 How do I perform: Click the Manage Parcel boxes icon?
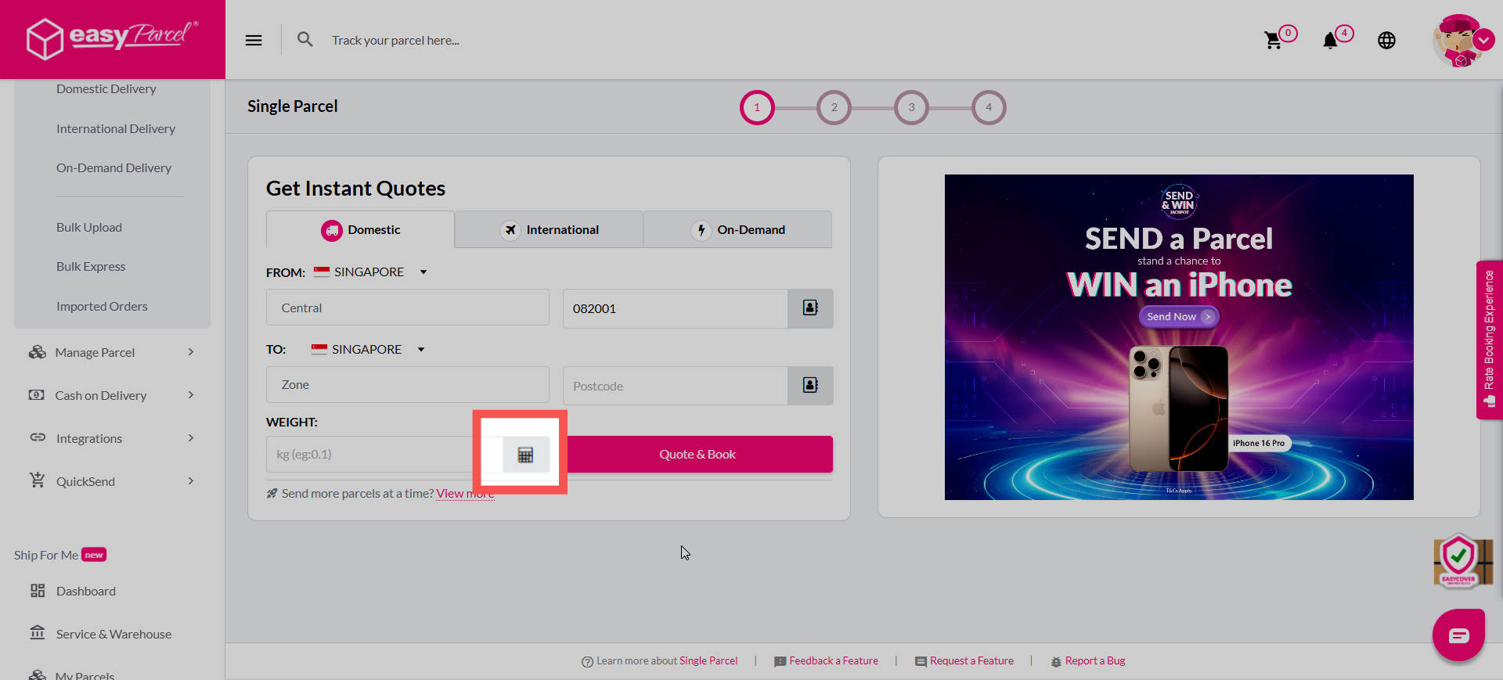37,352
